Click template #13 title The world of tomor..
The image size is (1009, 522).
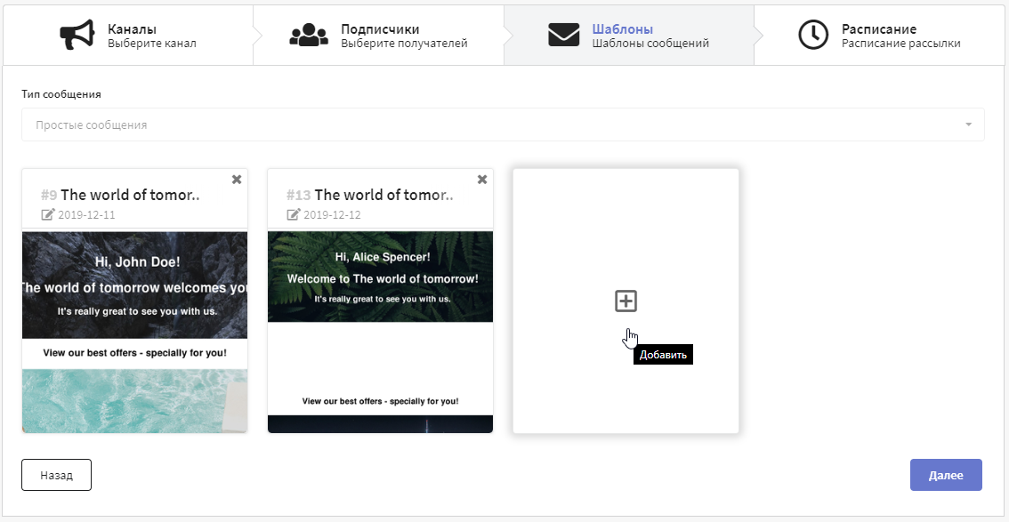[383, 195]
